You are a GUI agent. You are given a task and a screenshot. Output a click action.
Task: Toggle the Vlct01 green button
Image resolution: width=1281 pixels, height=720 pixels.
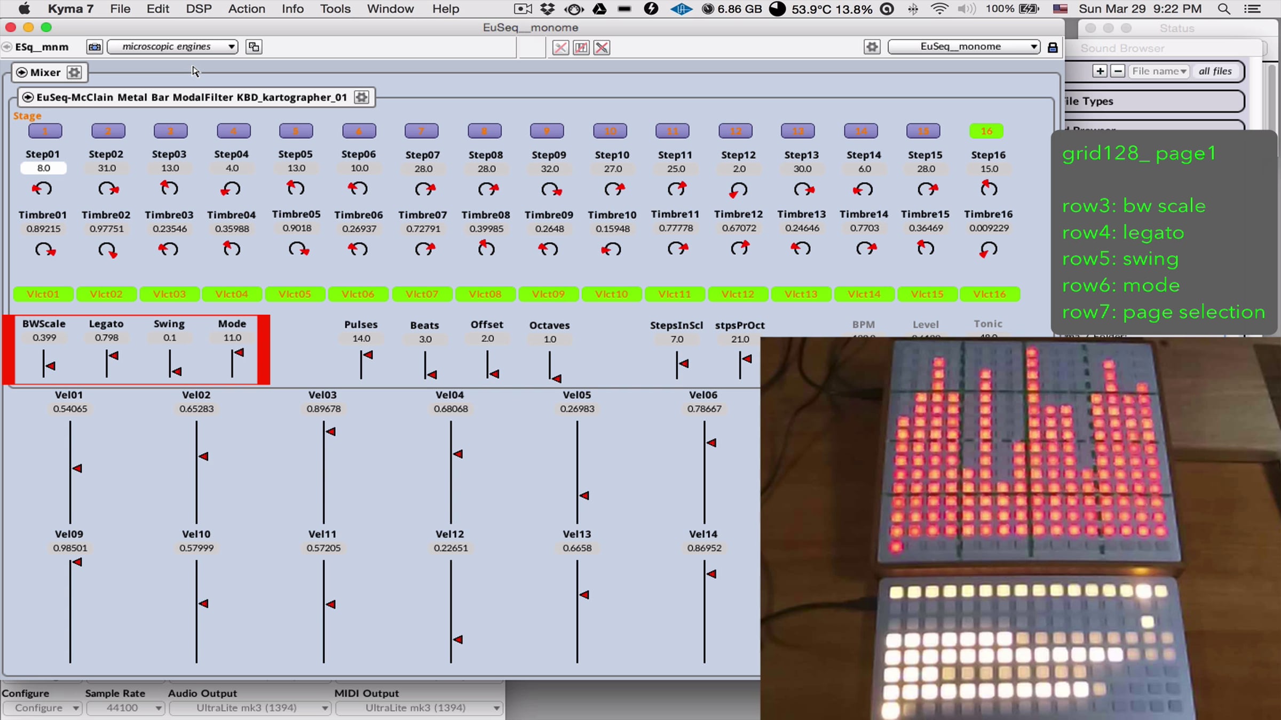click(43, 294)
